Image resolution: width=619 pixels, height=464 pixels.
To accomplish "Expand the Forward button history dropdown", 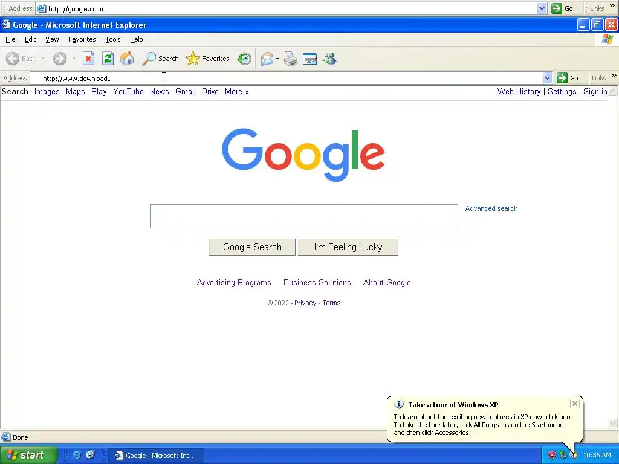I will point(74,59).
